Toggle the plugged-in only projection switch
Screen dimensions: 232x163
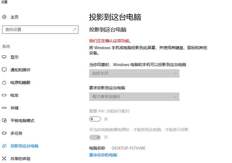[95, 138]
